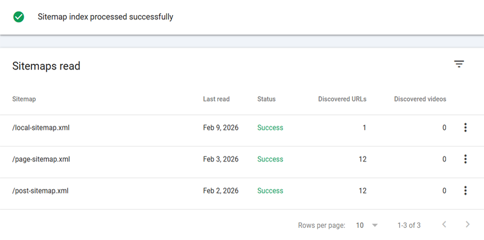Open more options for local-sitemap.xml row
Screen dimensions: 484x240
coord(465,128)
